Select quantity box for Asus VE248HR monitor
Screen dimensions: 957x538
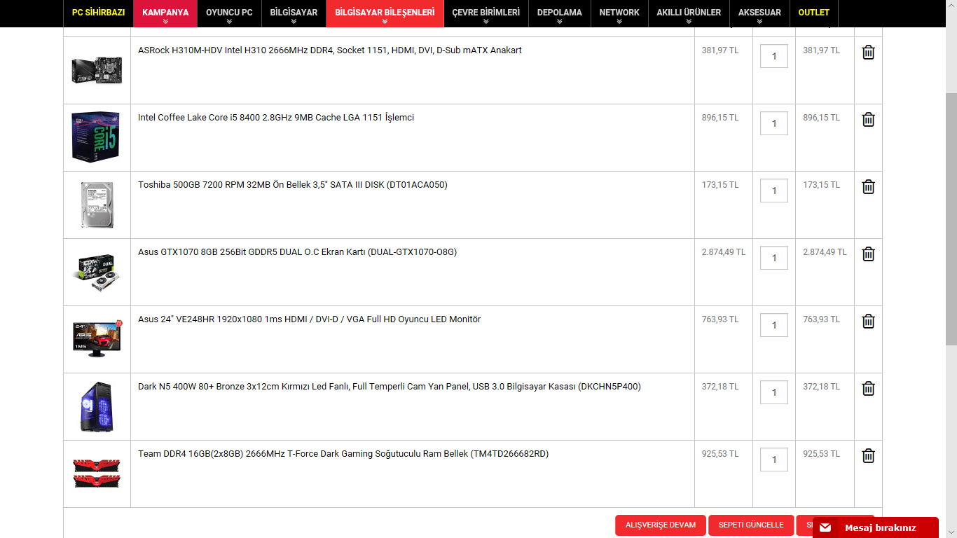(774, 325)
